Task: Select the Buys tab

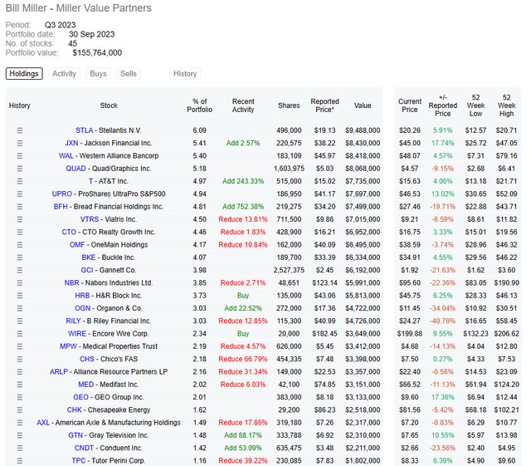Action: [x=98, y=74]
